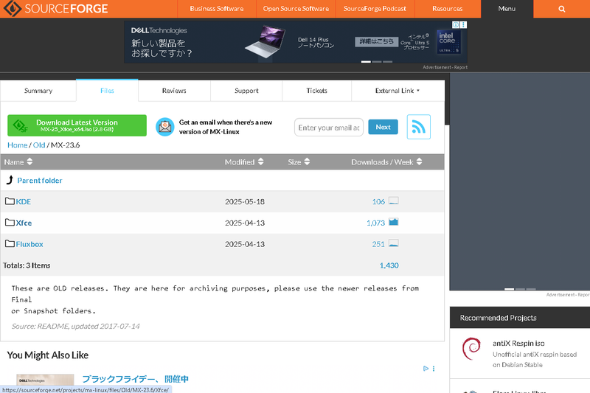
Task: Open SourceForge Podcast menu item
Action: click(x=375, y=9)
